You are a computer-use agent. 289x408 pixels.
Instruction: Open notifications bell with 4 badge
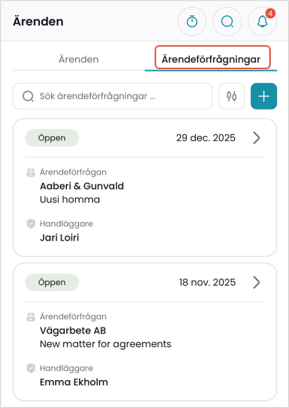pos(262,22)
